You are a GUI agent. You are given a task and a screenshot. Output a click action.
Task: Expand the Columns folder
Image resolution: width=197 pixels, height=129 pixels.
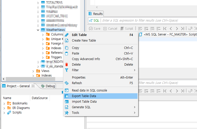tap(43, 35)
